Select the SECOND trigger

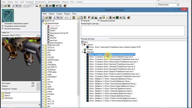(x=53, y=38)
